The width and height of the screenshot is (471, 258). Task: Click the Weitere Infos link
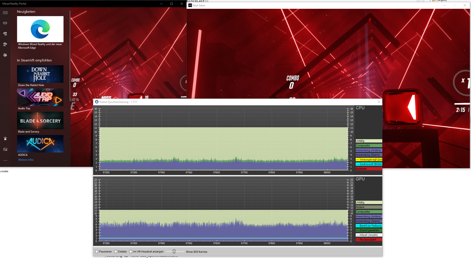26,160
